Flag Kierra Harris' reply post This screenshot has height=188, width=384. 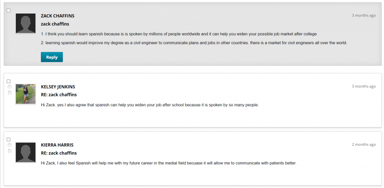point(10,151)
